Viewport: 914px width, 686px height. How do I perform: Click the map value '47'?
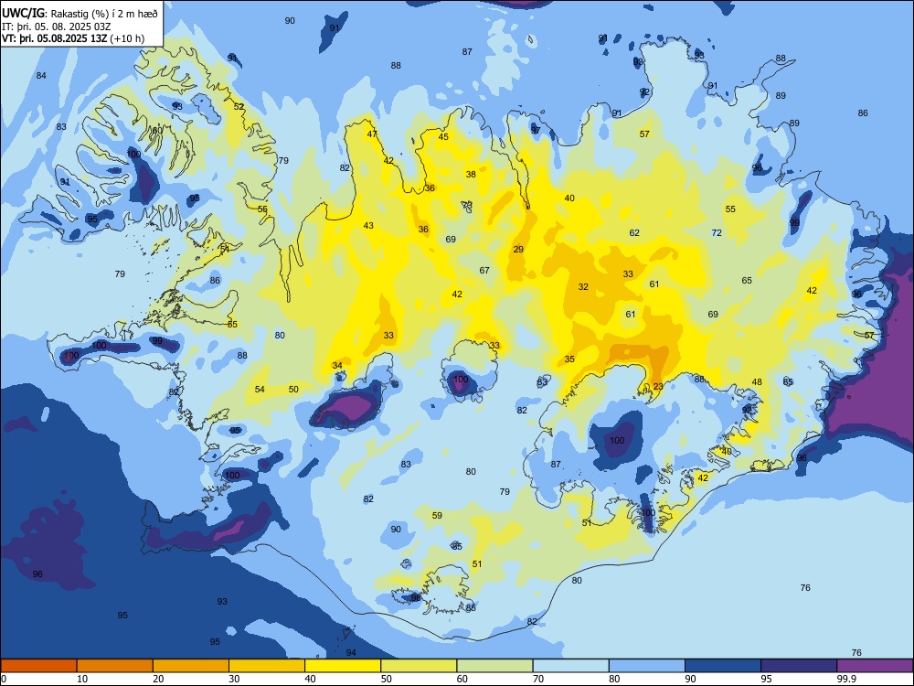[372, 134]
